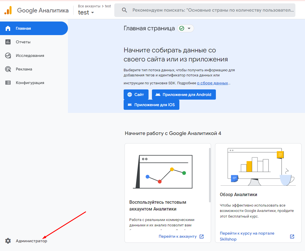Click the Google Analytics logo icon

(8, 10)
